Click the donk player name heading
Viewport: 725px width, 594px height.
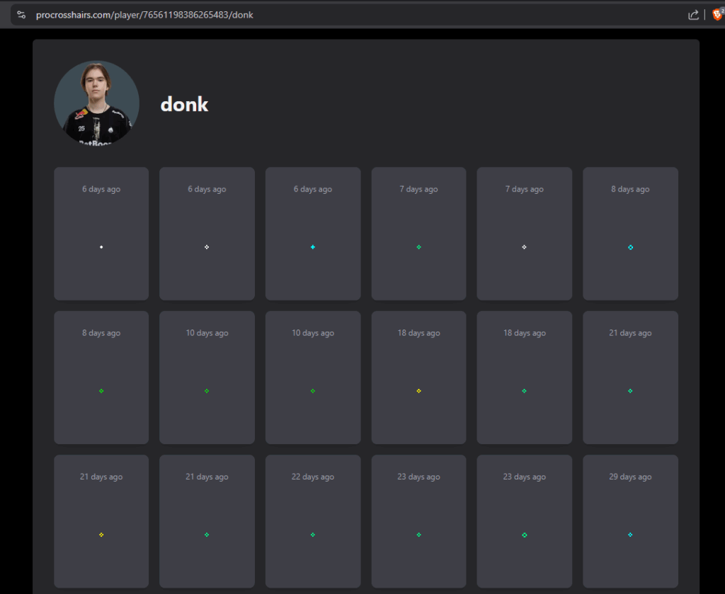coord(184,105)
